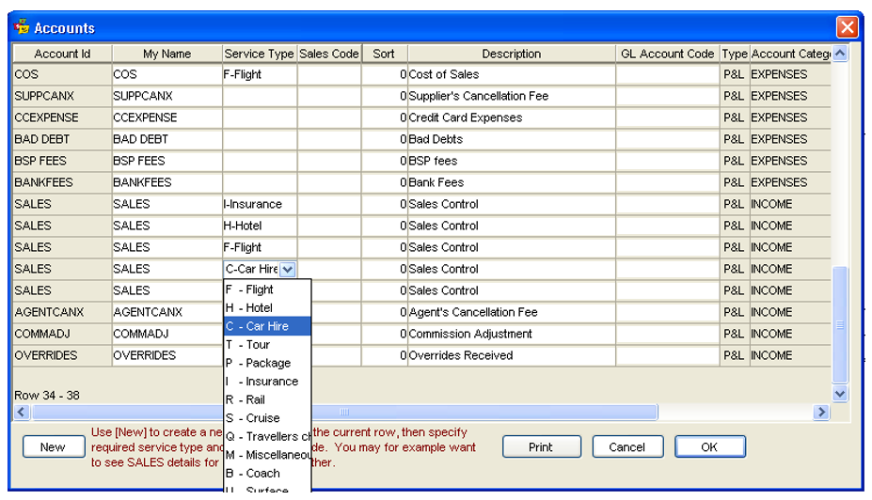
Task: Choose Q - Travellers cheques option
Action: pyautogui.click(x=267, y=436)
